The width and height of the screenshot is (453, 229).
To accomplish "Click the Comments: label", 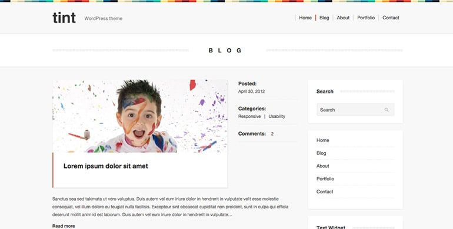I will click(x=252, y=134).
